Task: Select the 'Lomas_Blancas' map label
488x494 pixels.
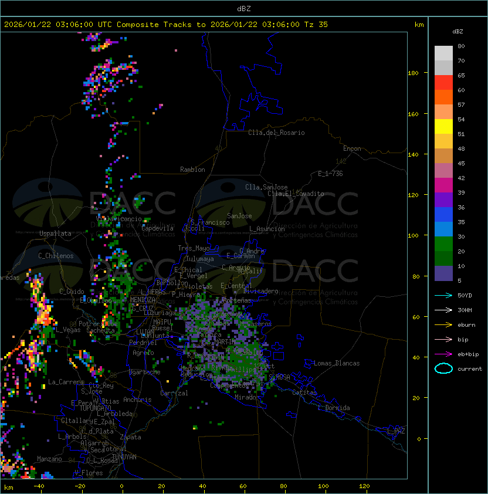Action: click(337, 363)
